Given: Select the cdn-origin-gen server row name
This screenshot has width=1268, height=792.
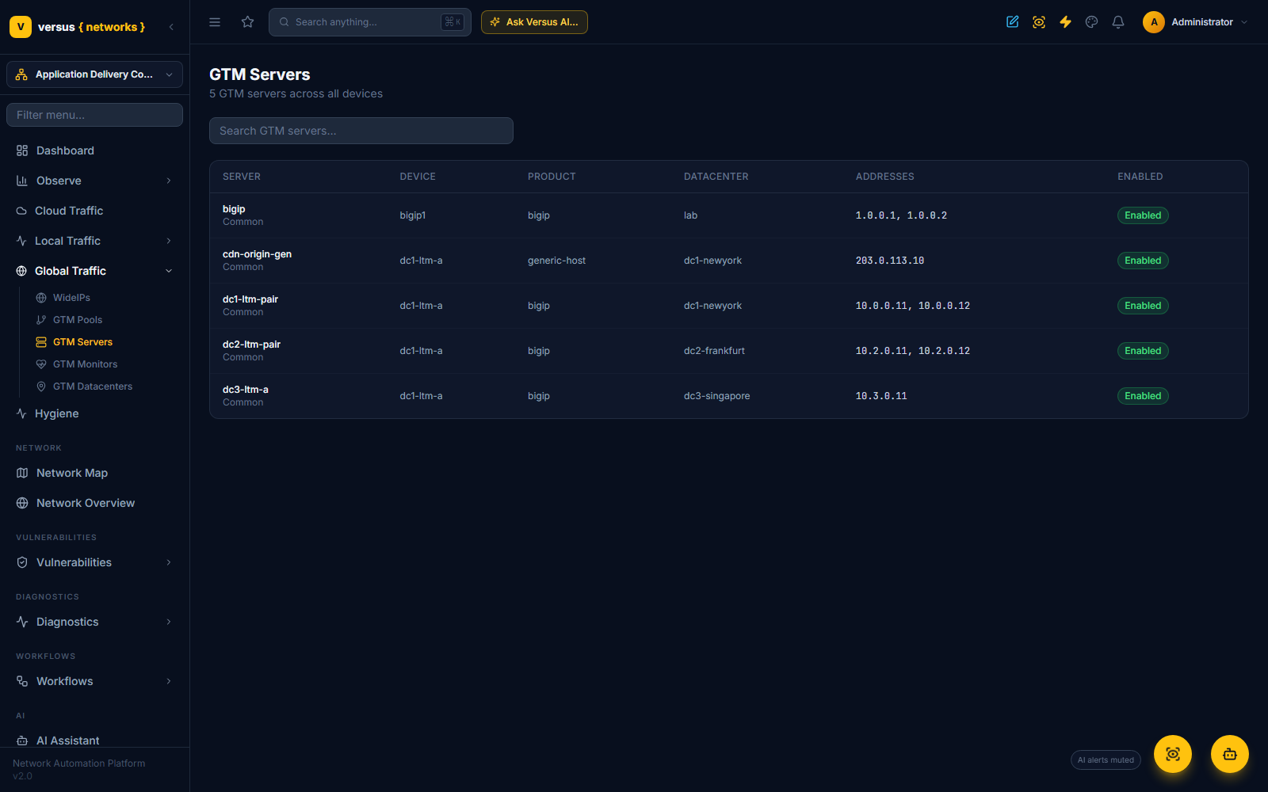Looking at the screenshot, I should (x=257, y=254).
